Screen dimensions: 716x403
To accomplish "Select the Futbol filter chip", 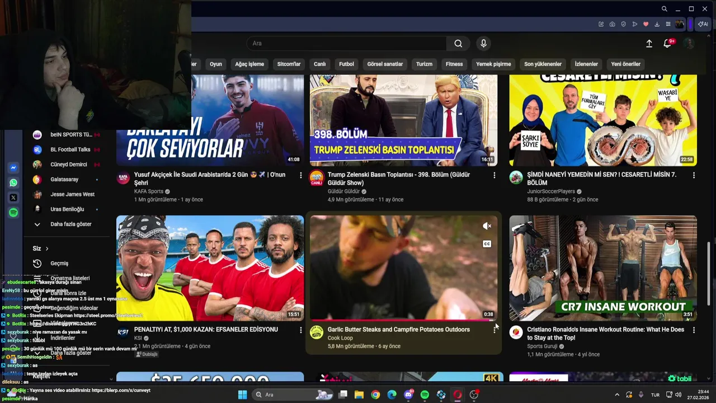I will tap(346, 64).
